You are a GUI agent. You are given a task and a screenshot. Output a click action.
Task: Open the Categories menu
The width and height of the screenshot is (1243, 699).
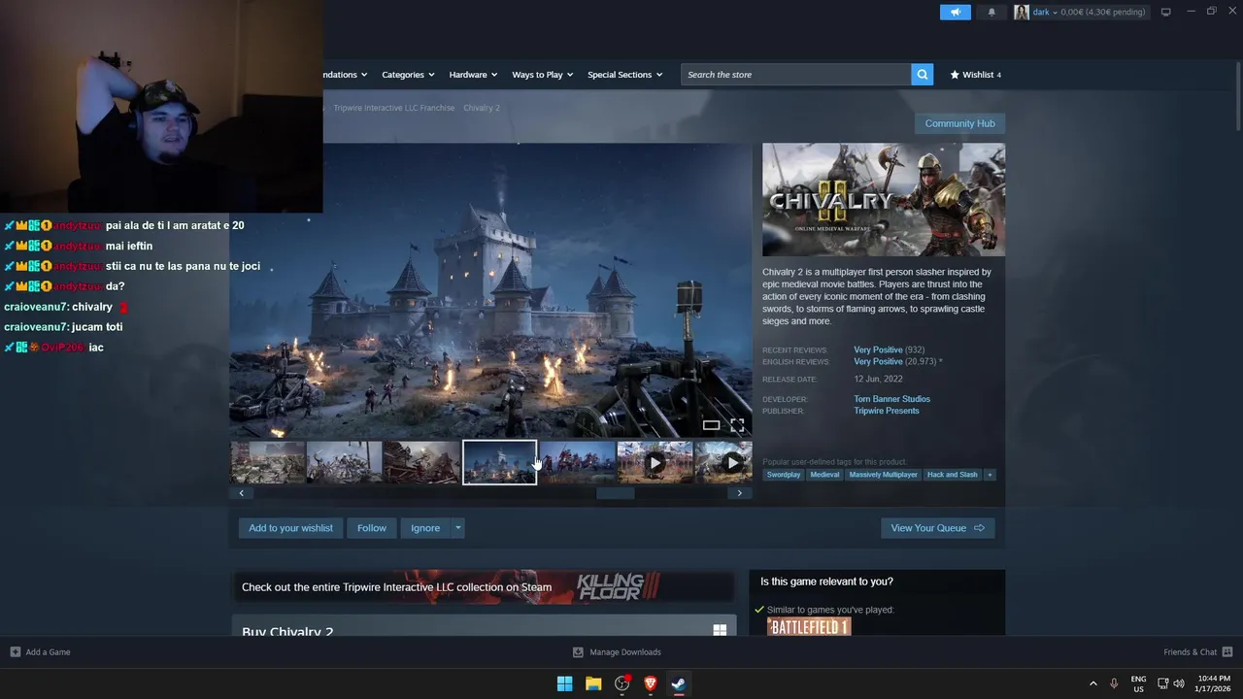coord(408,75)
